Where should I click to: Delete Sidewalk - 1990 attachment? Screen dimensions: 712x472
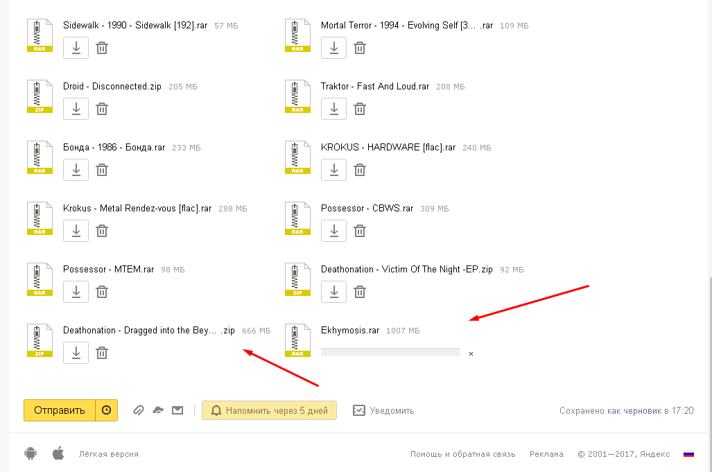(x=102, y=48)
